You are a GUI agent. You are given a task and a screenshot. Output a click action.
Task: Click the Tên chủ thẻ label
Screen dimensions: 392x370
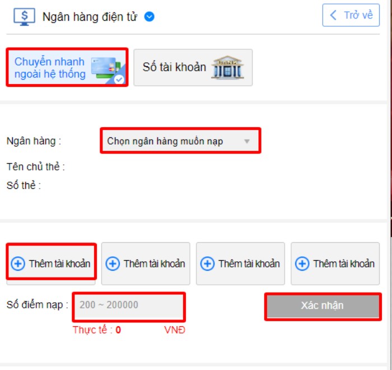point(36,166)
